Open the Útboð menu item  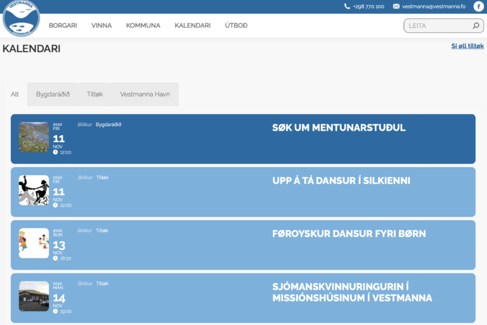236,25
